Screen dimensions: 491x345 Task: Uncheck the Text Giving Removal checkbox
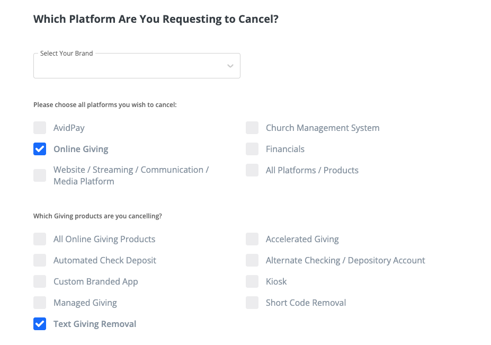pyautogui.click(x=40, y=324)
